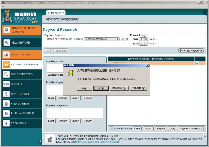Open Domains www icon
This screenshot has height=147, width=209.
(6, 84)
